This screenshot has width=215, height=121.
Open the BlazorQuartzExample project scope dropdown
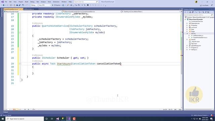coord(33,12)
